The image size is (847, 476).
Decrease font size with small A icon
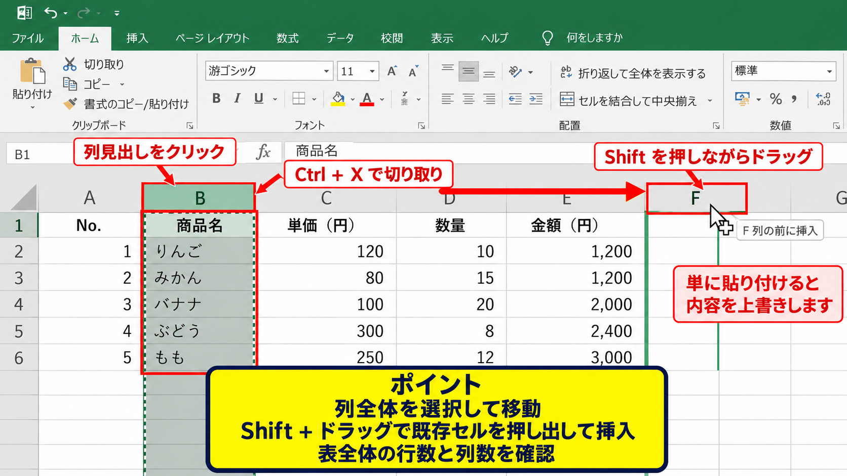[x=413, y=71]
